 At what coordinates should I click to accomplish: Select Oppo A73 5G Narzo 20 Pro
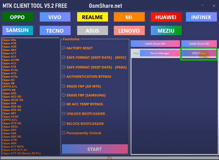point(21,154)
